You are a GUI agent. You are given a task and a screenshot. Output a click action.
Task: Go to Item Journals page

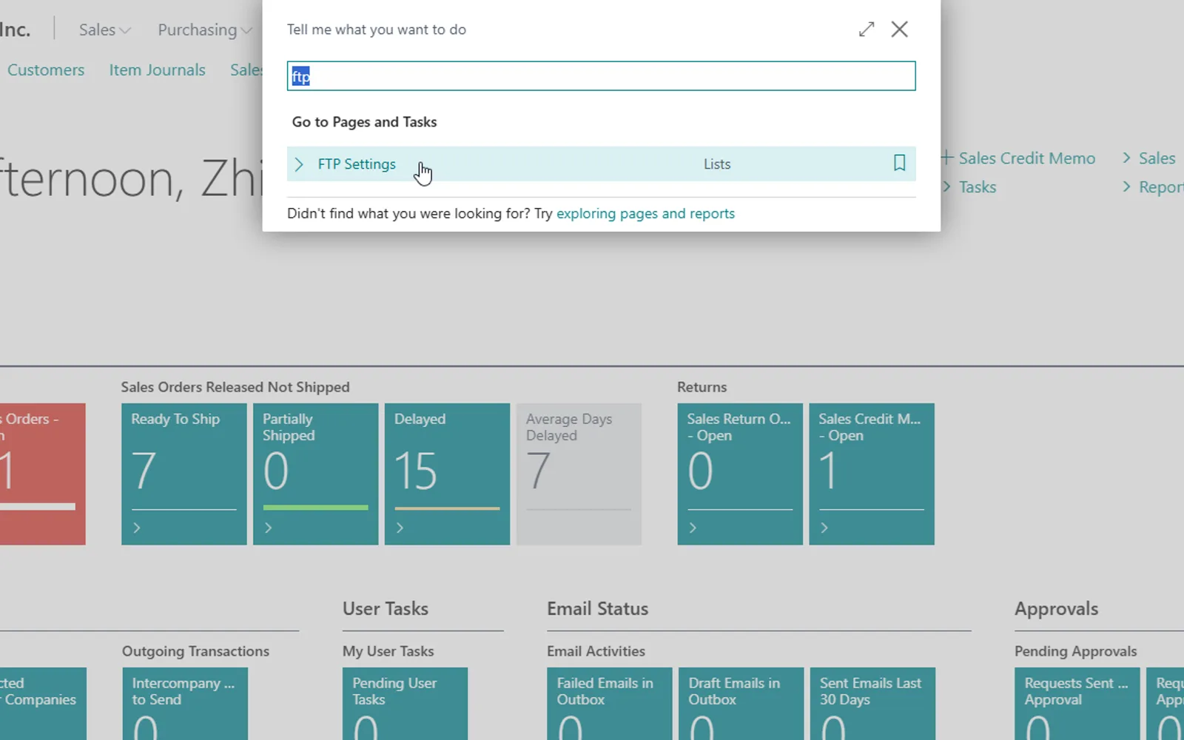tap(158, 70)
